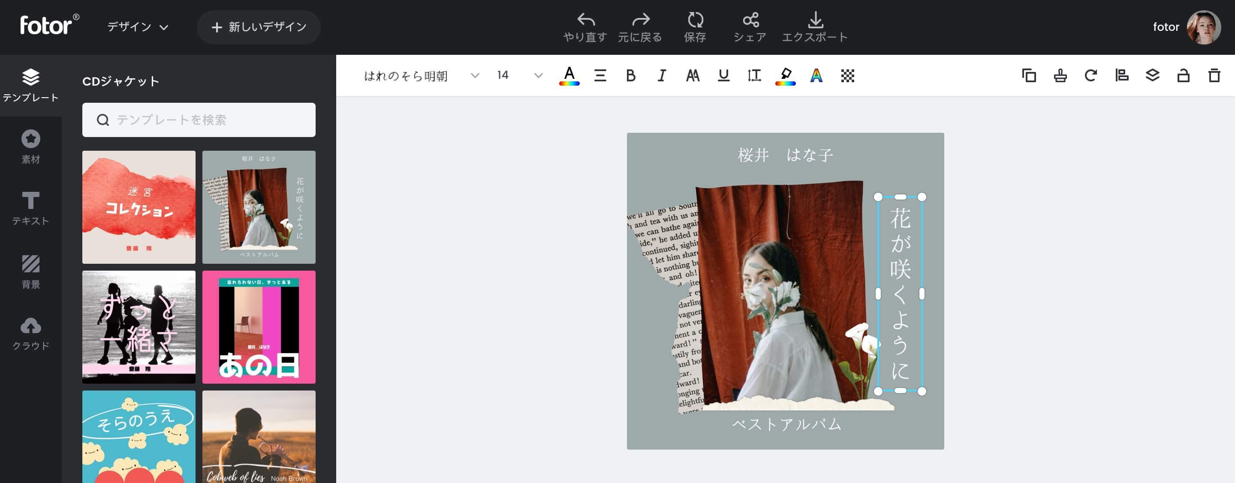Toggle bold formatting
Image resolution: width=1235 pixels, height=483 pixels.
pyautogui.click(x=631, y=75)
